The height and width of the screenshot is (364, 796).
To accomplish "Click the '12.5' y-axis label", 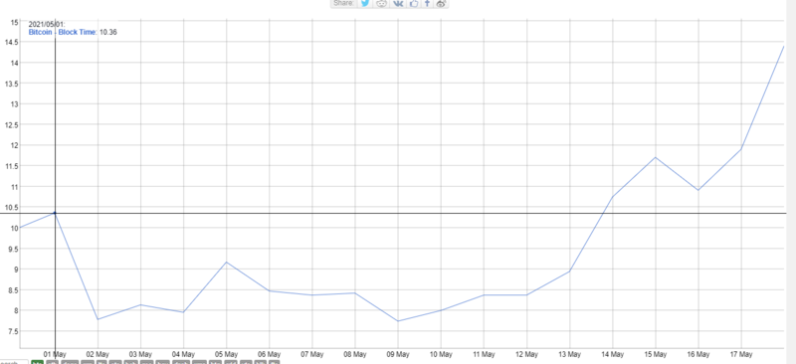I will coord(11,125).
